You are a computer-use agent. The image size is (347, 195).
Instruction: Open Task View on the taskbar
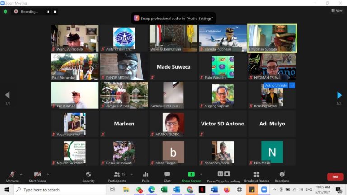(x=113, y=190)
